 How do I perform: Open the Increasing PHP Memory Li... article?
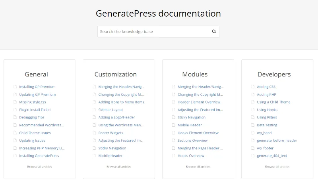click(42, 148)
